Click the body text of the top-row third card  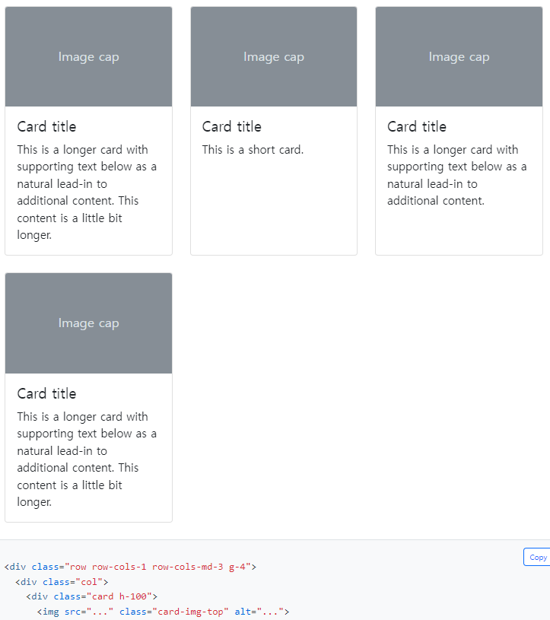click(456, 175)
